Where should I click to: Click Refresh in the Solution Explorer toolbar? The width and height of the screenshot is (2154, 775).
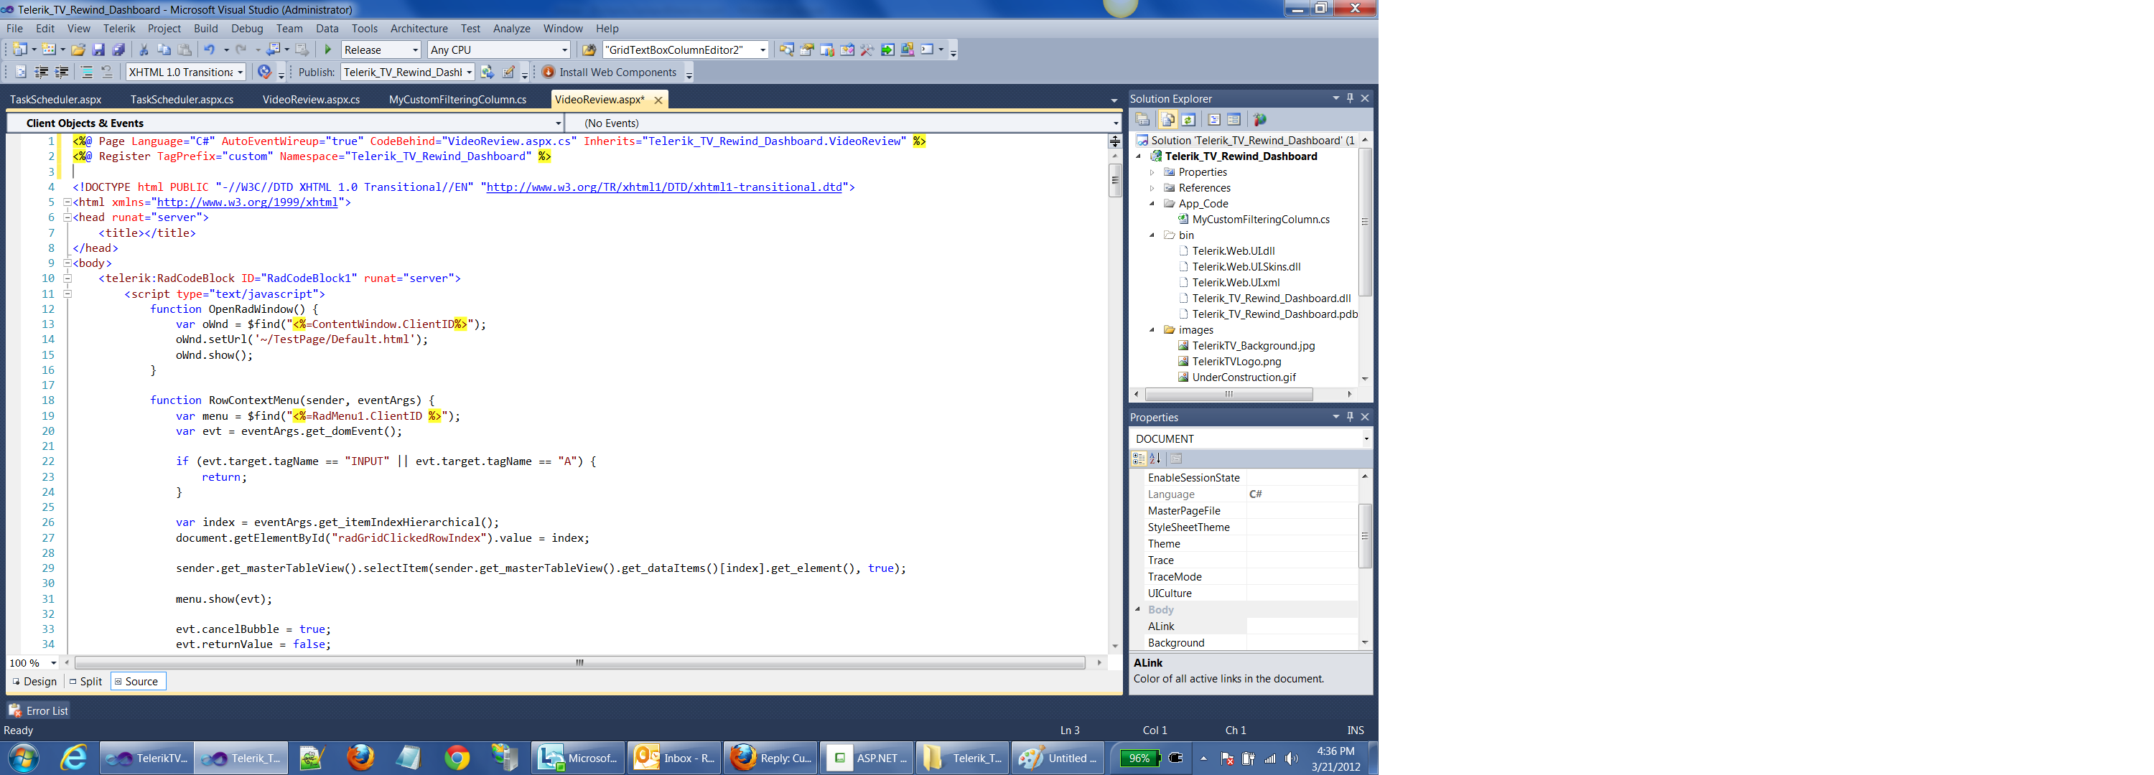coord(1188,120)
